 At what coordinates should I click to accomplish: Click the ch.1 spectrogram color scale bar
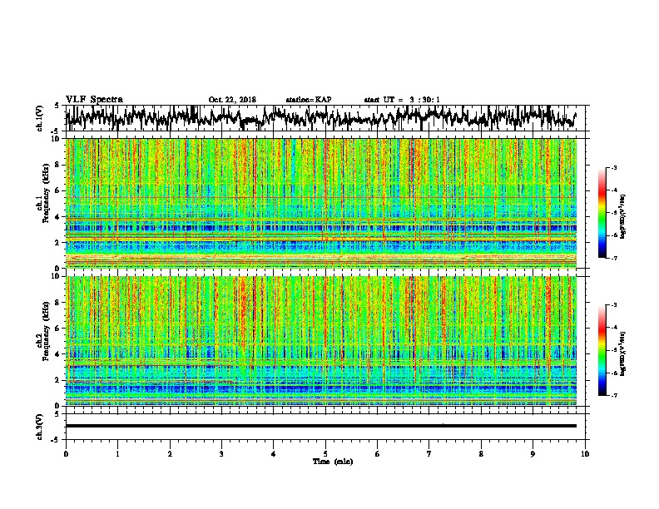(x=602, y=213)
